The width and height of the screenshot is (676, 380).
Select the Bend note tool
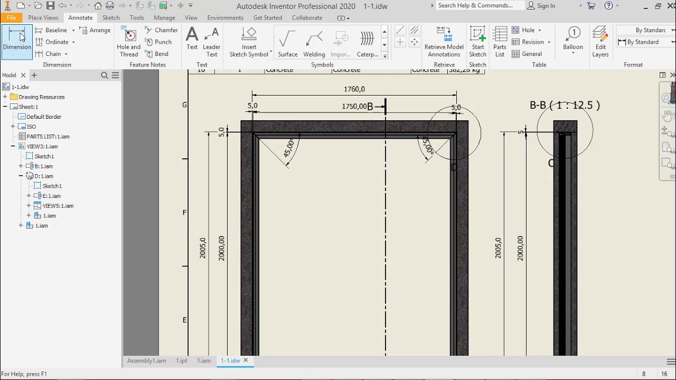pyautogui.click(x=157, y=54)
